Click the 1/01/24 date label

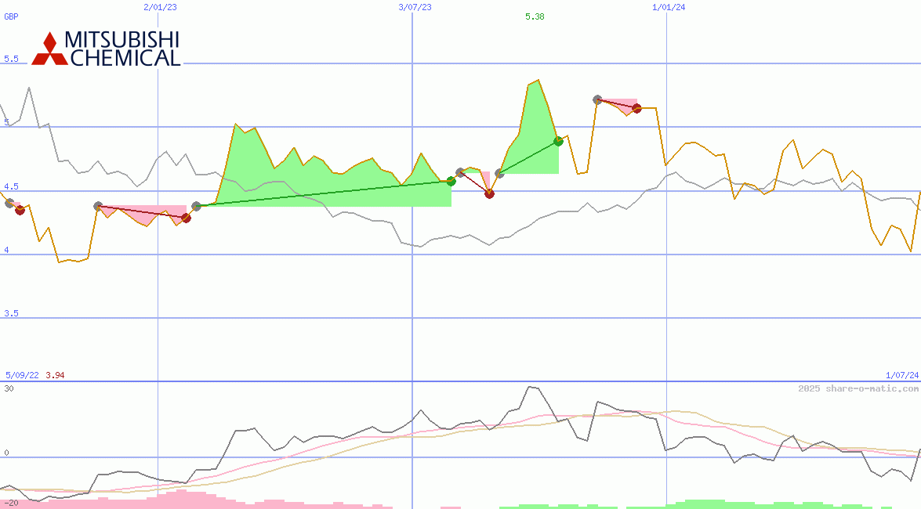[669, 7]
